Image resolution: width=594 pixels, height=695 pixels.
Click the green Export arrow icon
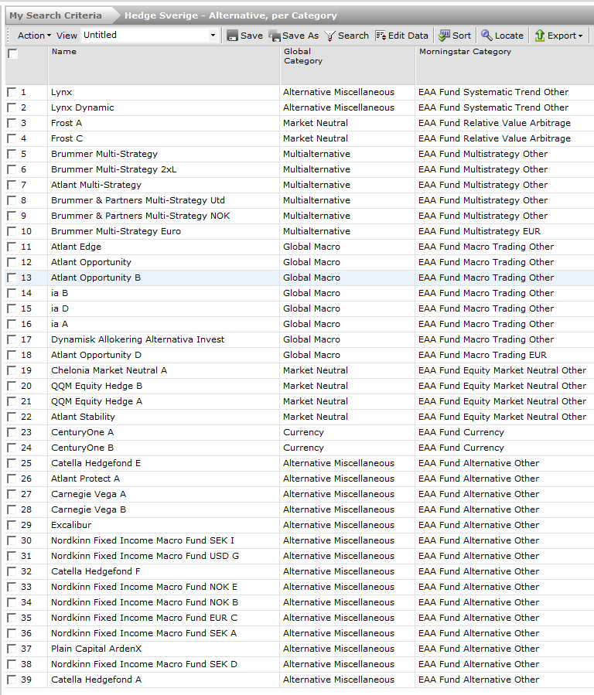pos(540,36)
